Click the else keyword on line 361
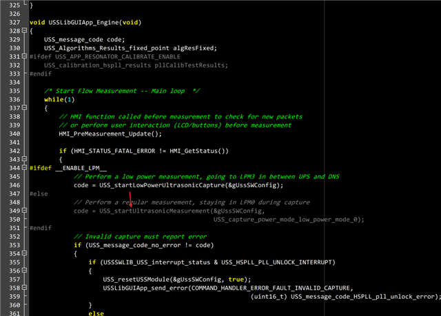The image size is (441, 316). [96, 313]
